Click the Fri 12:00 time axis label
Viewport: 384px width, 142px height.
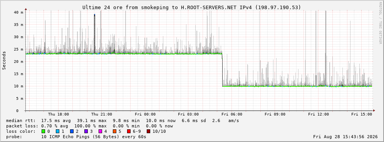click(x=319, y=114)
